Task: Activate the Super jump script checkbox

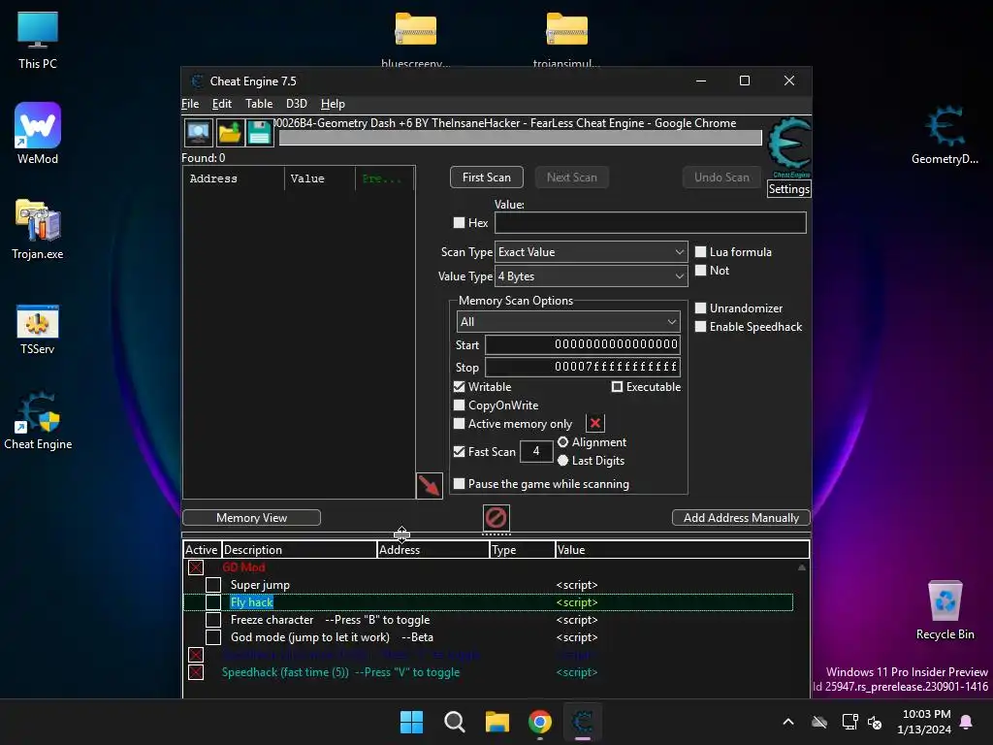Action: (x=213, y=585)
